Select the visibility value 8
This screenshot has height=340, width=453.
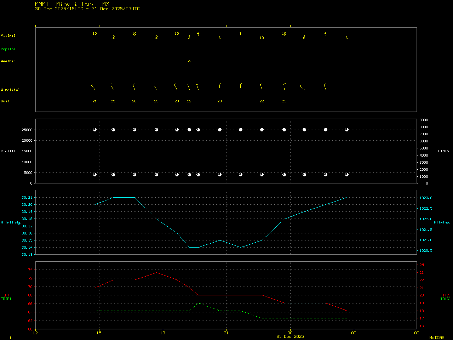pyautogui.click(x=241, y=34)
